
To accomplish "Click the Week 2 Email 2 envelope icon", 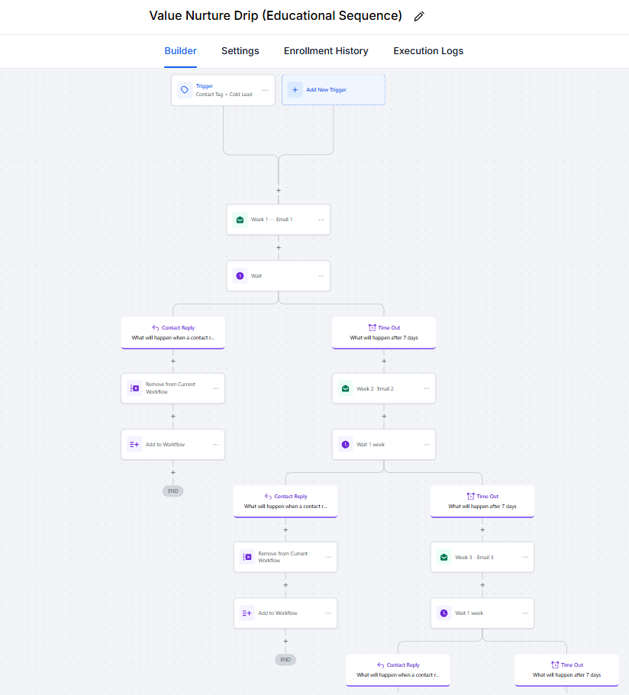I will coord(345,388).
